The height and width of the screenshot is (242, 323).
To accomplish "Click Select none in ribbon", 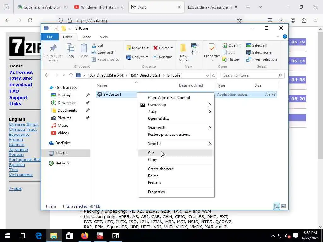I will [259, 52].
